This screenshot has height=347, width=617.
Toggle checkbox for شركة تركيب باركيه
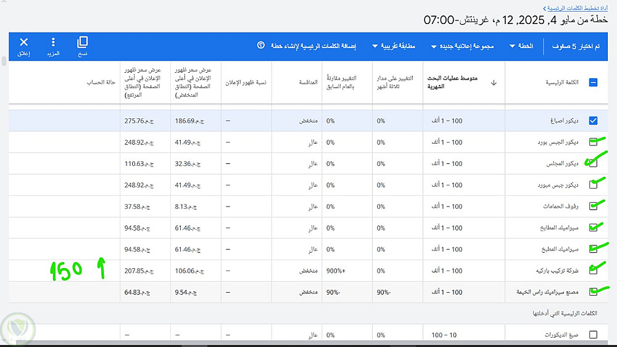(593, 271)
